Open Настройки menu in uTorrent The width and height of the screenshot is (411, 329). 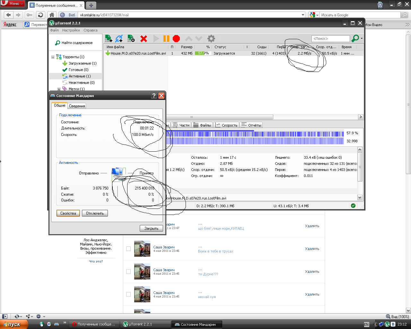[x=71, y=30]
